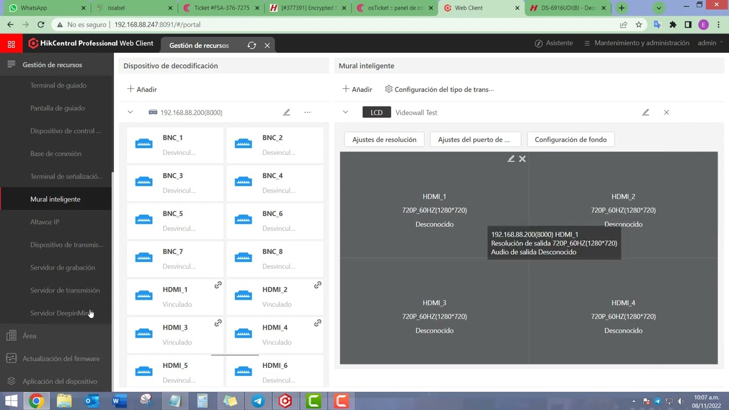Select Servidor de grabación item

pyautogui.click(x=63, y=268)
